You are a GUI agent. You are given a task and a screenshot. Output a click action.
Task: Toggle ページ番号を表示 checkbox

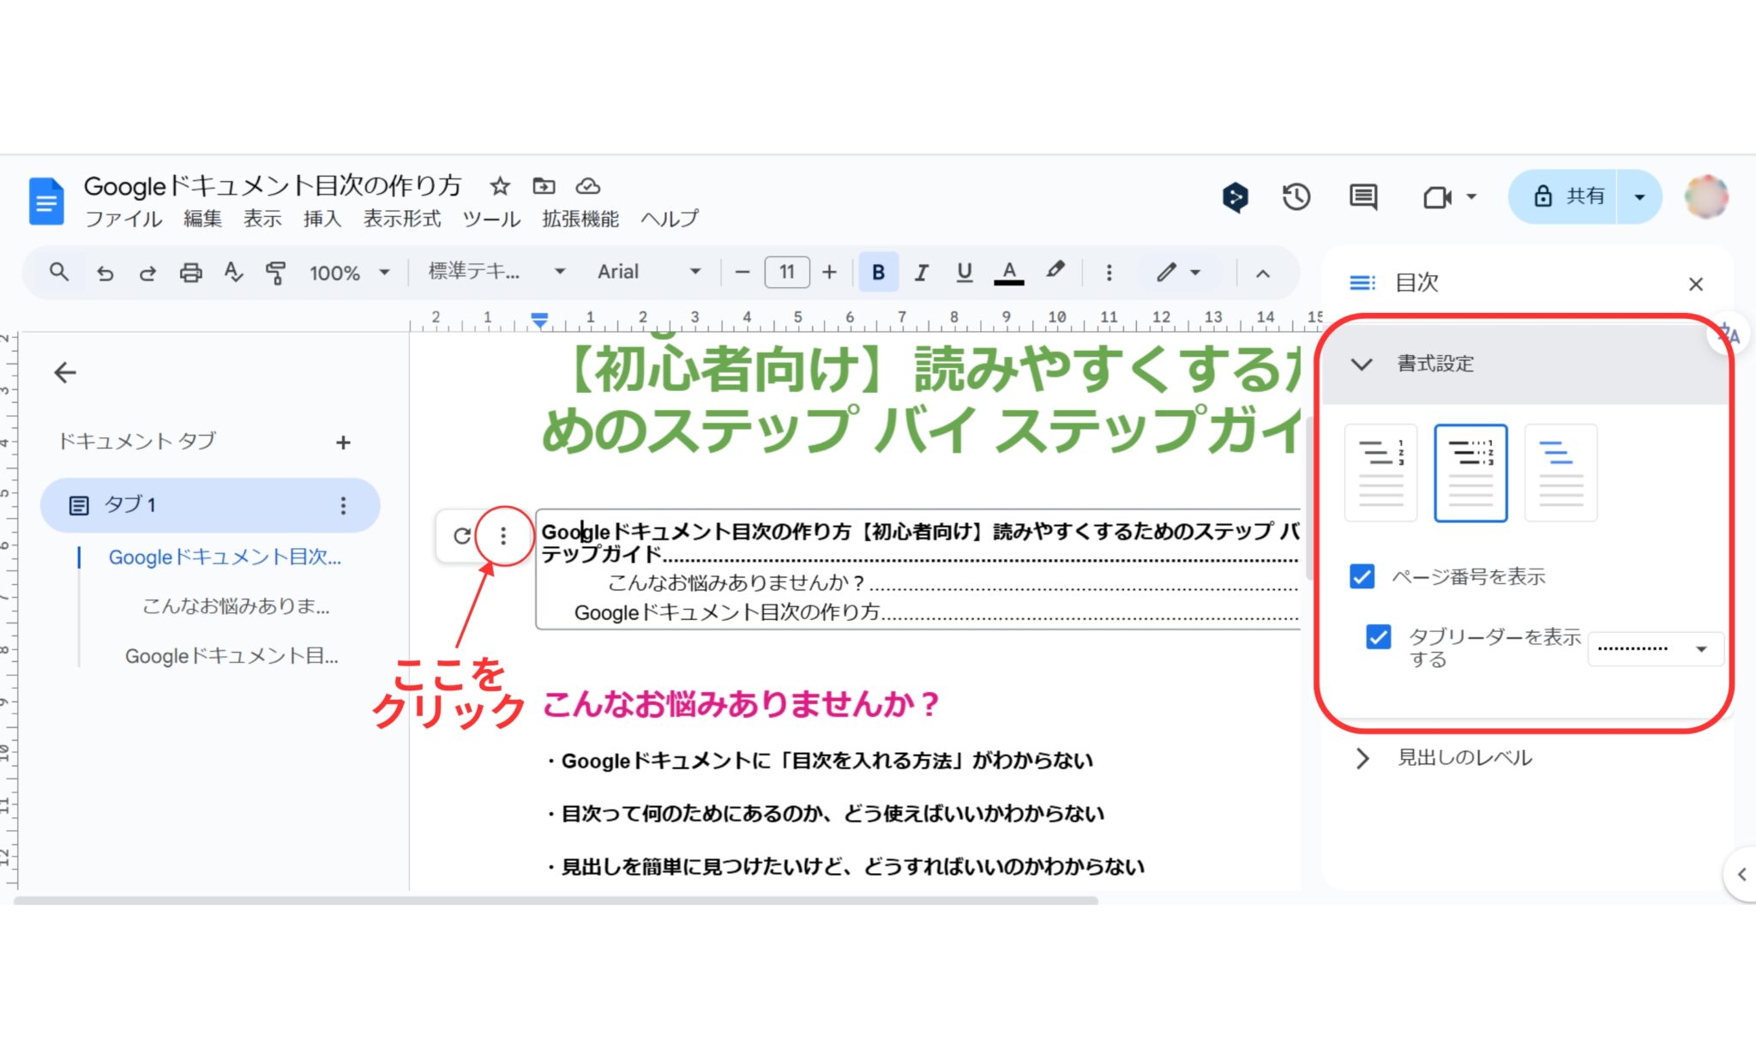coord(1362,576)
